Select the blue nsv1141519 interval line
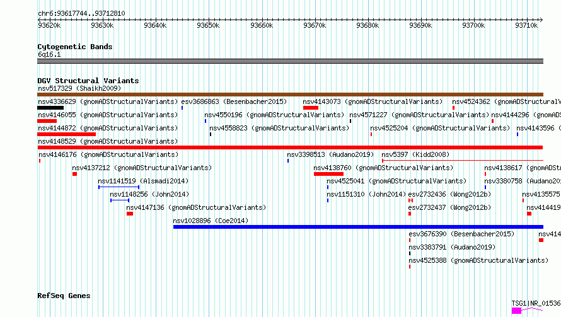This screenshot has width=561, height=317. [x=119, y=187]
